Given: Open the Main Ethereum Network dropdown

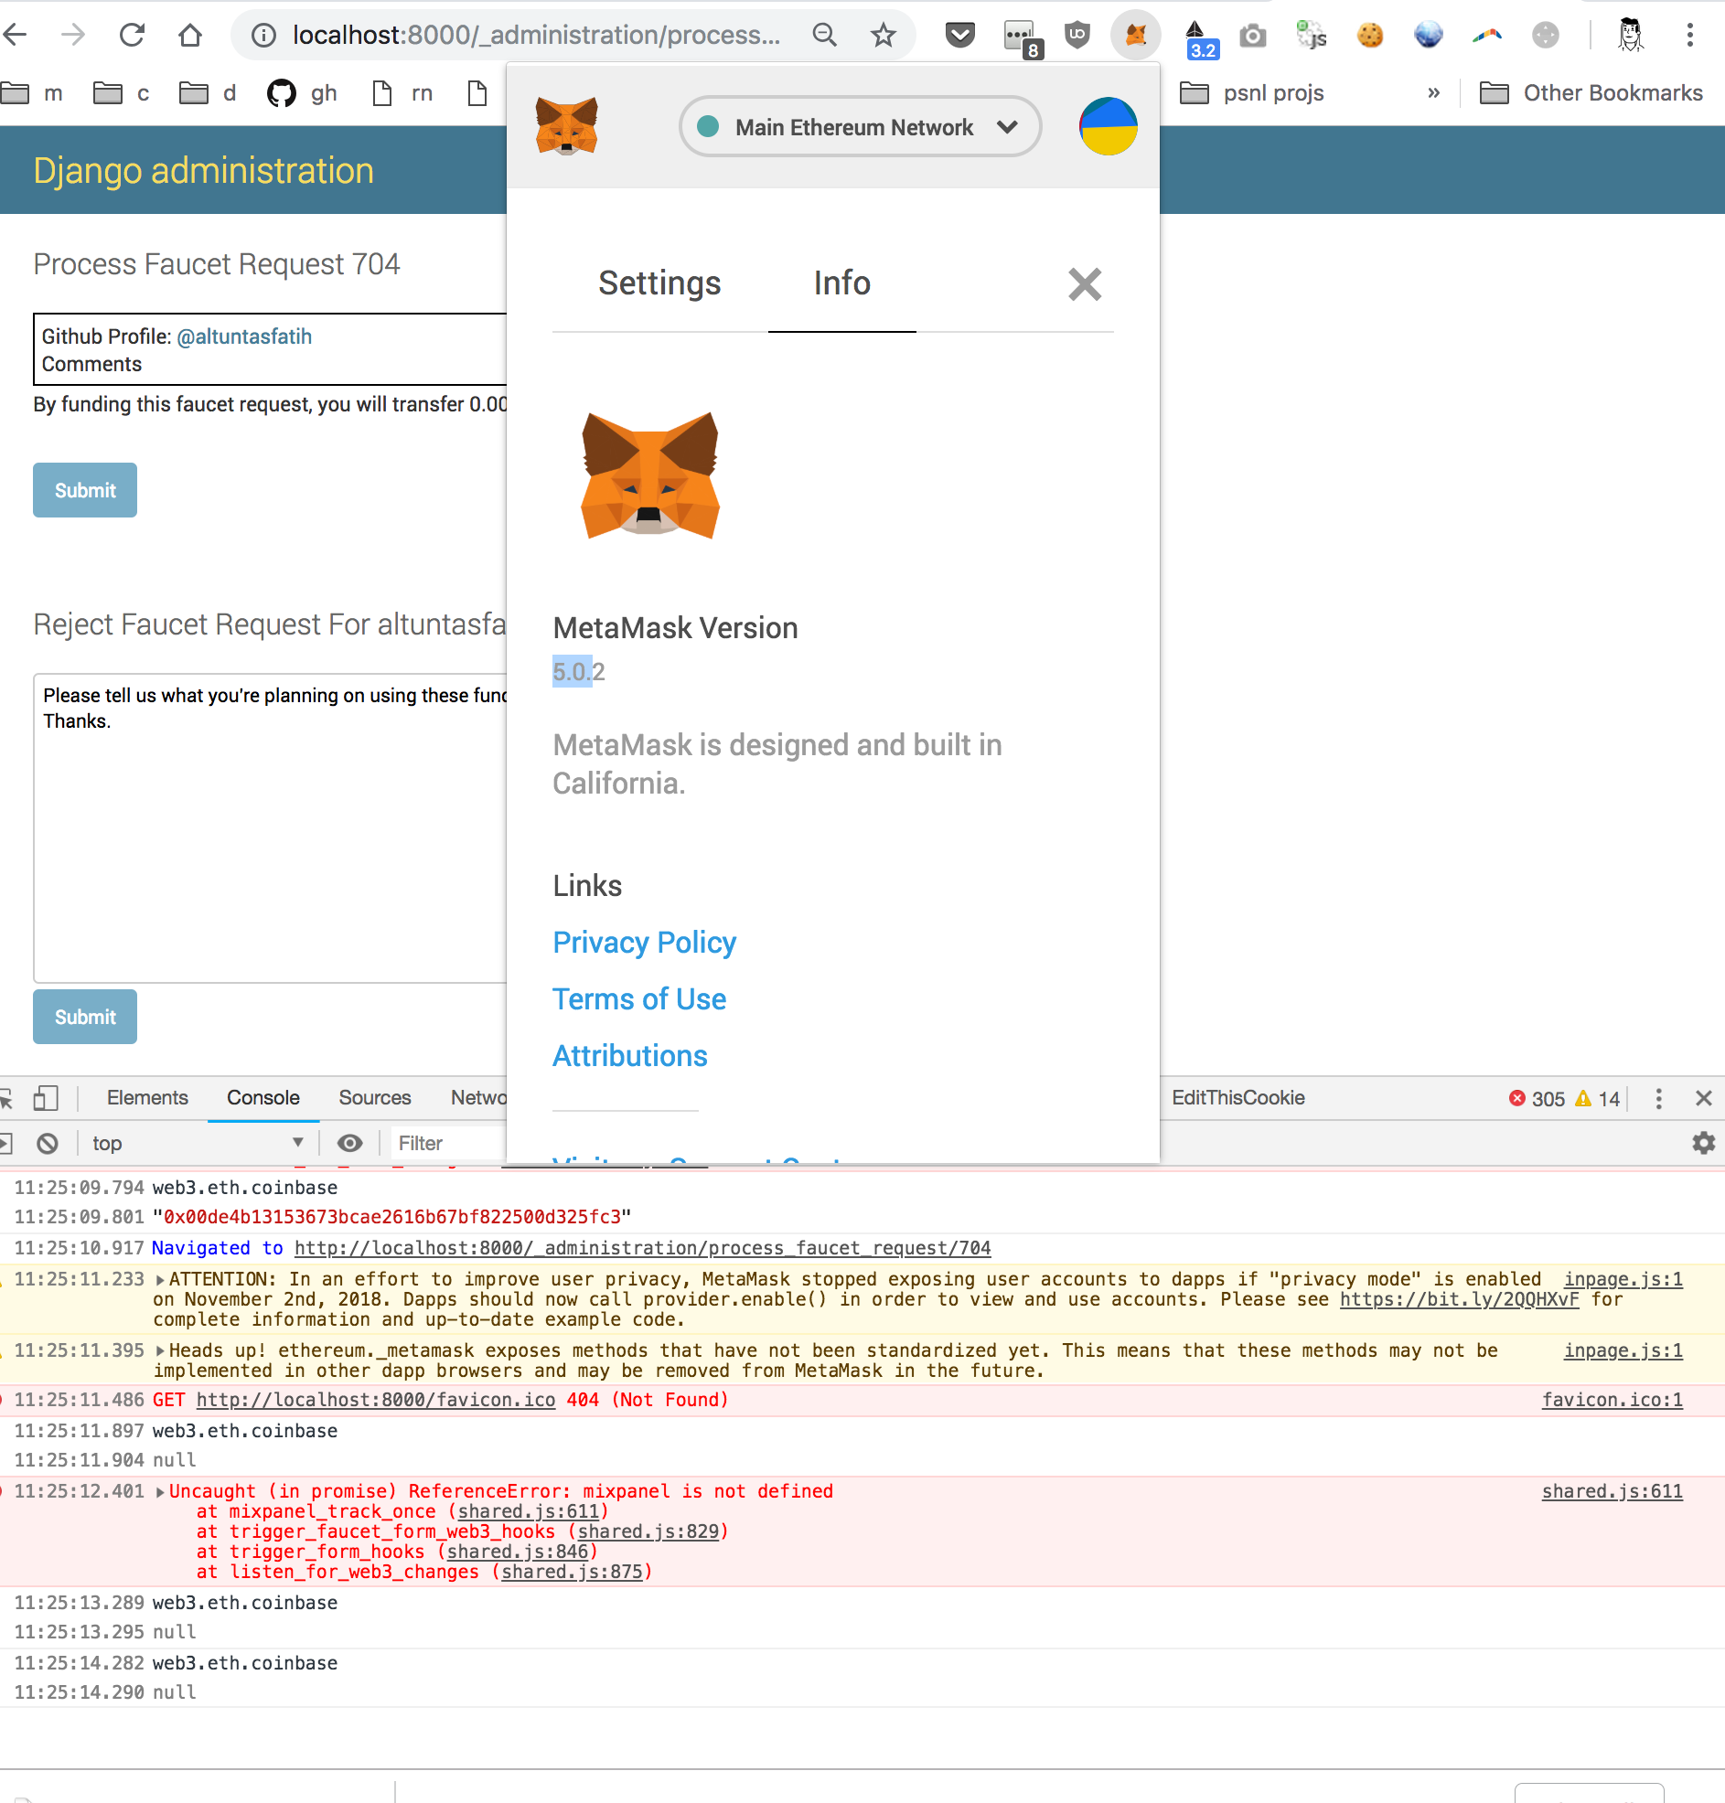Looking at the screenshot, I should 860,127.
